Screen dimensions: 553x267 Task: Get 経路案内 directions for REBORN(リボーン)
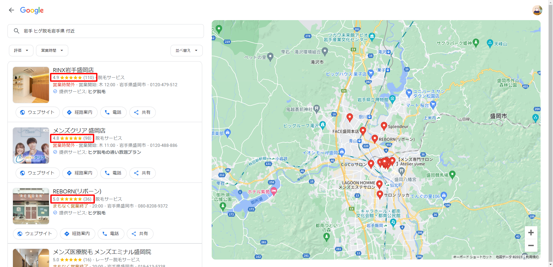[x=77, y=234]
